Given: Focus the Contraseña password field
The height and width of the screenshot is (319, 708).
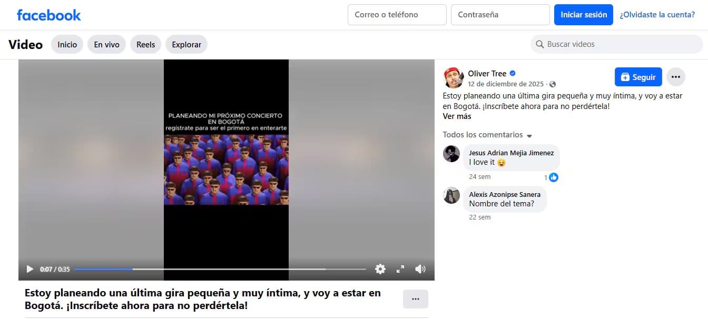Looking at the screenshot, I should pyautogui.click(x=500, y=15).
